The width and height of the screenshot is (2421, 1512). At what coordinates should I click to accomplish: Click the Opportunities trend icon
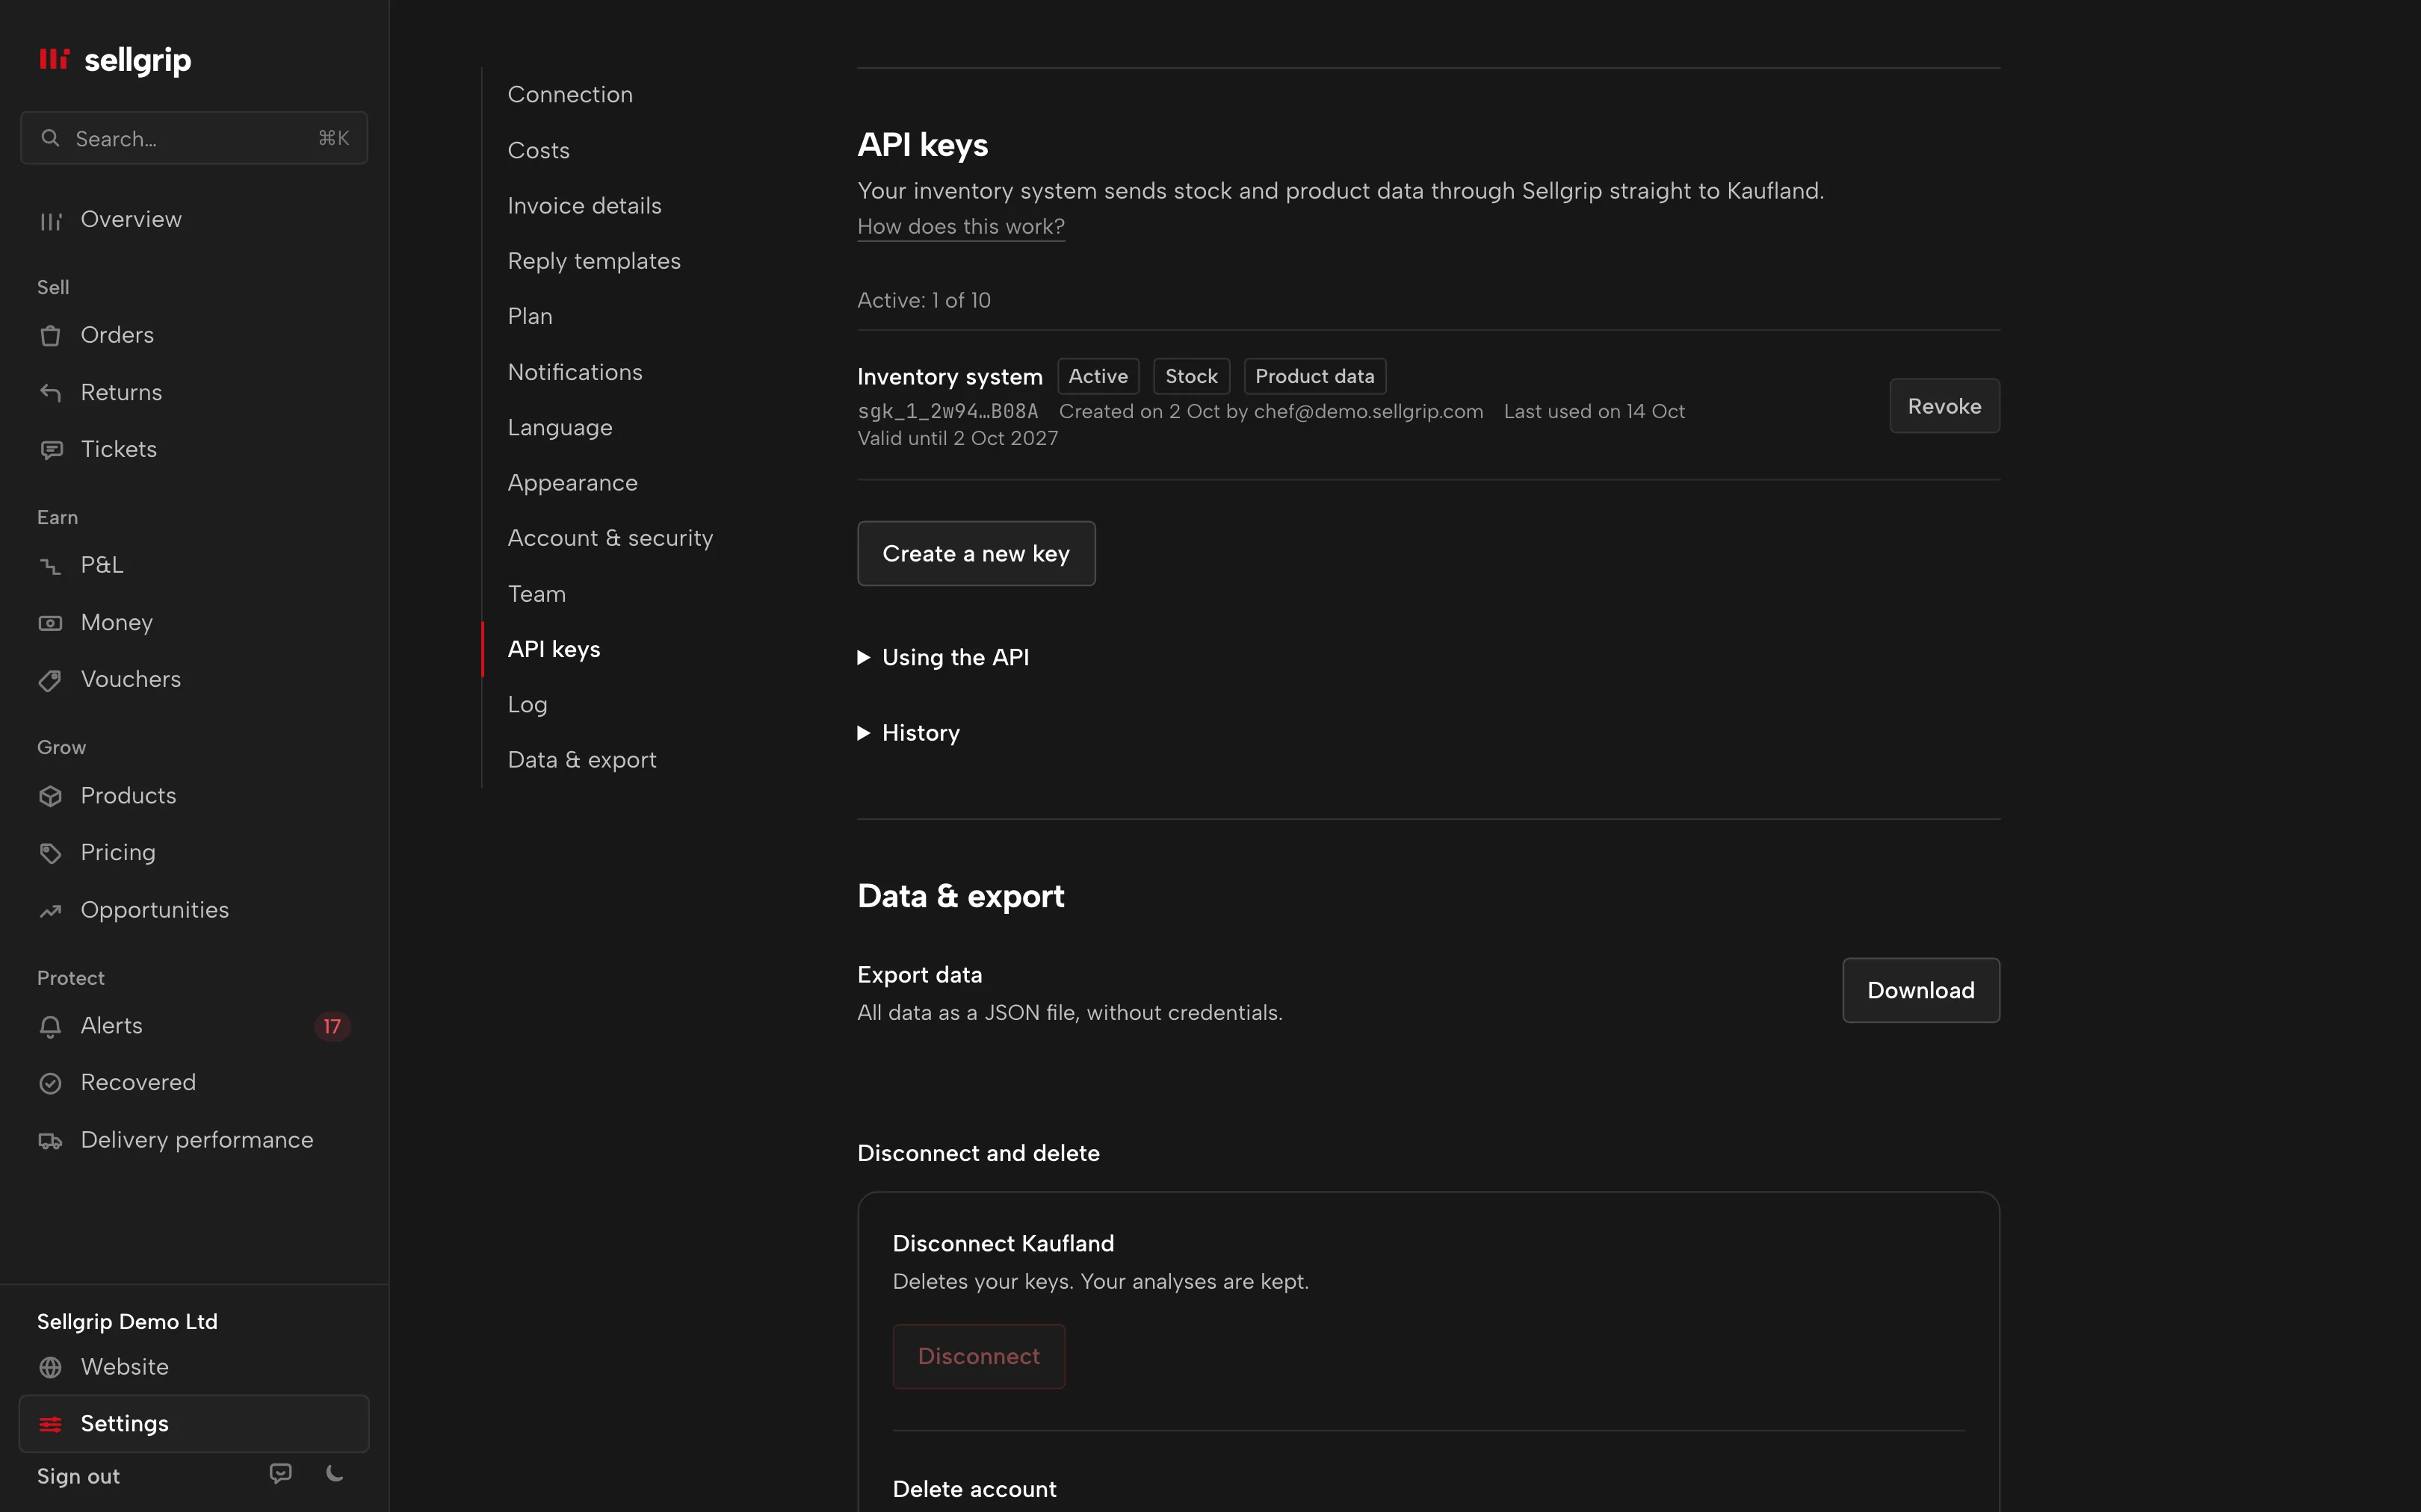[50, 910]
